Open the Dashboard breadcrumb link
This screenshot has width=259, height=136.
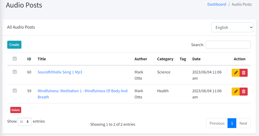[216, 4]
